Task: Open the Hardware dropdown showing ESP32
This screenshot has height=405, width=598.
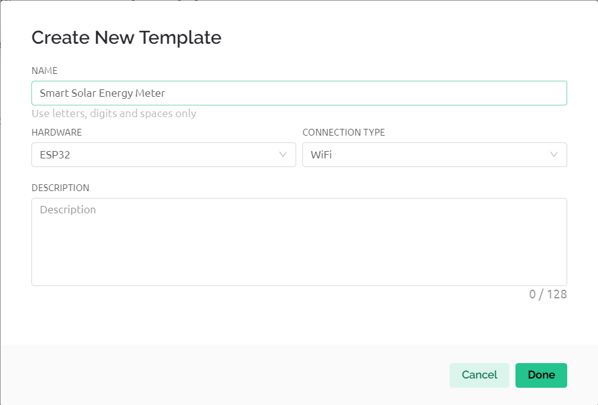Action: click(163, 155)
